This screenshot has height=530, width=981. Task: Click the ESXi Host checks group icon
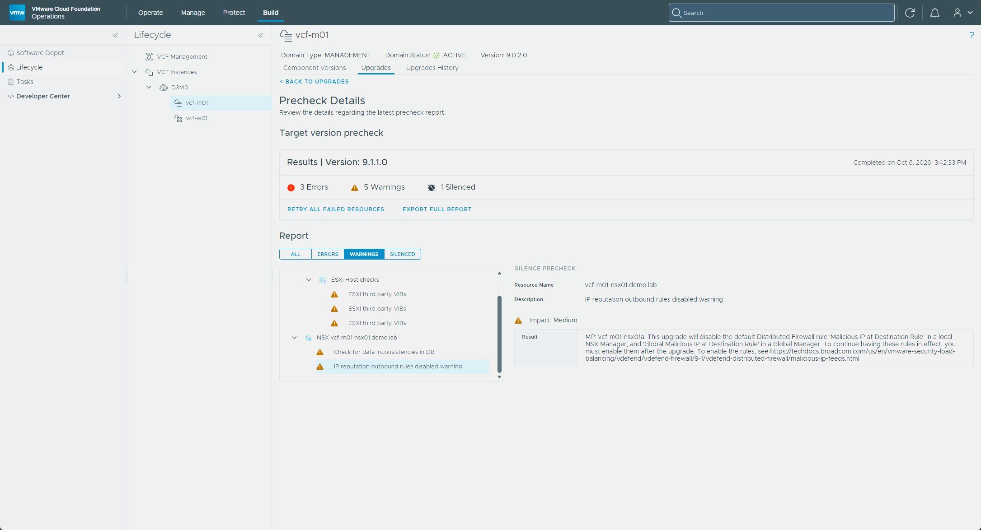(x=323, y=280)
